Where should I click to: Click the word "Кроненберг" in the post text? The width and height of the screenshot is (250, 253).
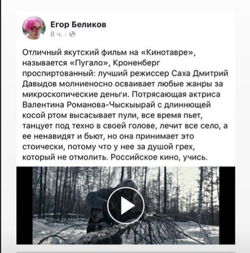tap(137, 63)
